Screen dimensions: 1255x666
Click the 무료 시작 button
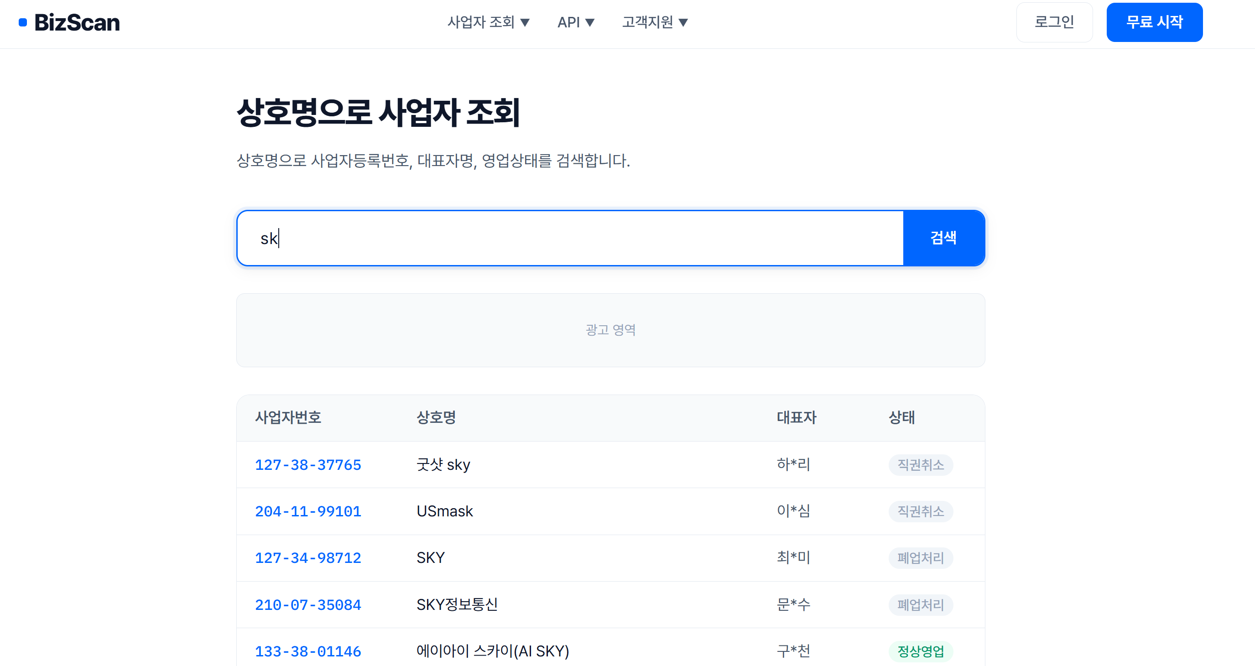coord(1154,22)
